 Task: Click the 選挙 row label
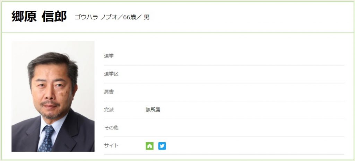[109, 56]
